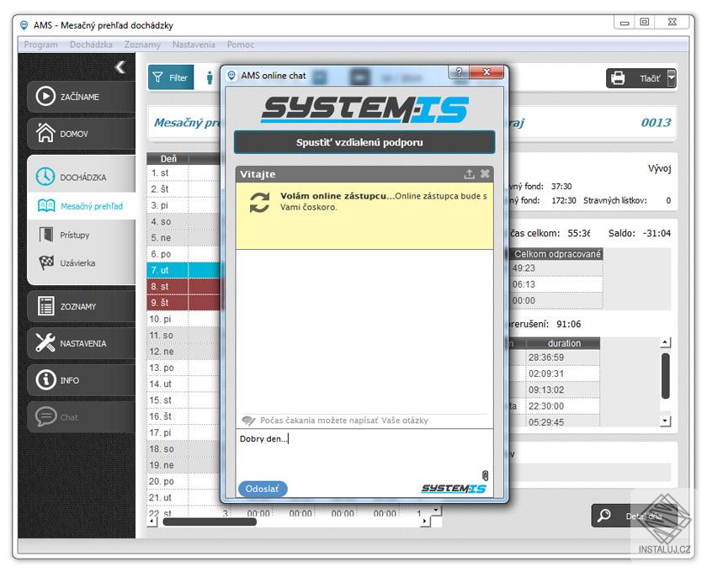
Task: Click the Detail dňa button
Action: click(635, 516)
